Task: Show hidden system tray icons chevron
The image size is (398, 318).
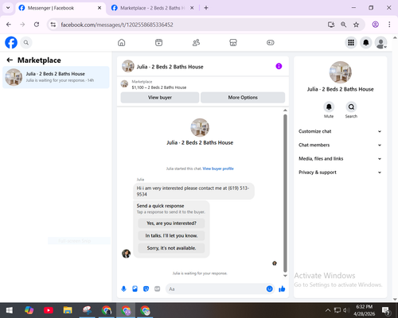Action: click(328, 310)
